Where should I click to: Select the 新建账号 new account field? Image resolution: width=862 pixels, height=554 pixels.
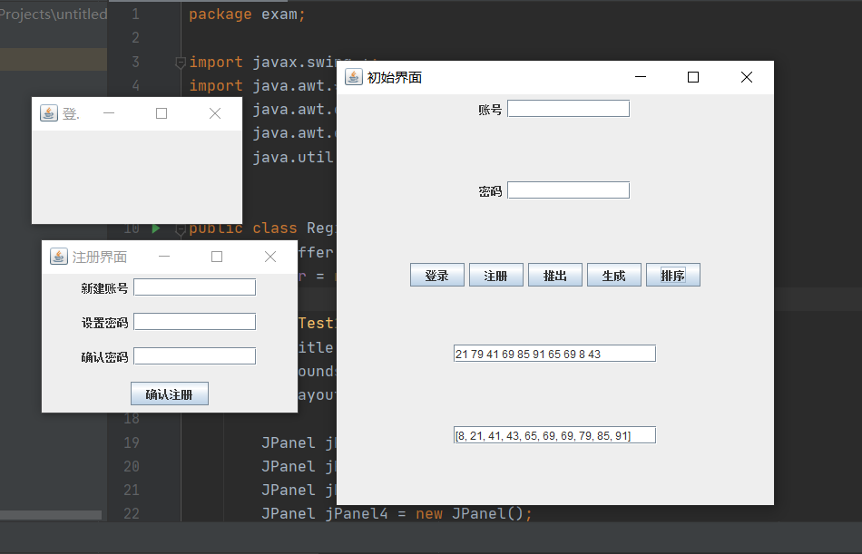tap(193, 287)
